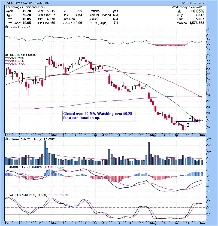218x226 pixels.
Task: Click the Ask price 50.15
Action: click(51, 11)
